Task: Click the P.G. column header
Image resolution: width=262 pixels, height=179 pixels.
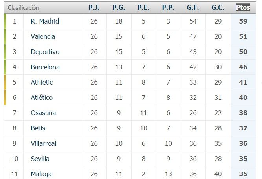Action: click(x=119, y=7)
